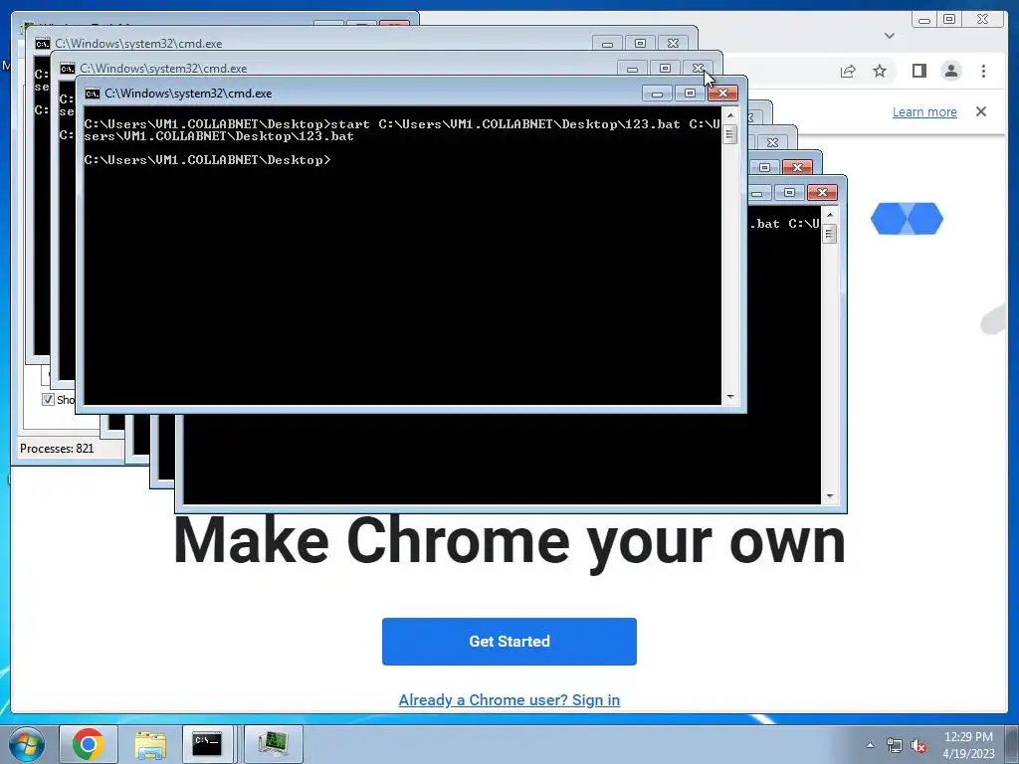Maximize the bottom-right cmd window
This screenshot has width=1019, height=764.
tap(789, 192)
